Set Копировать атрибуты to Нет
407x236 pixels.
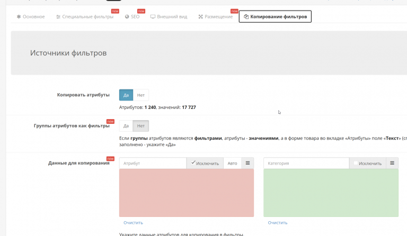(141, 95)
